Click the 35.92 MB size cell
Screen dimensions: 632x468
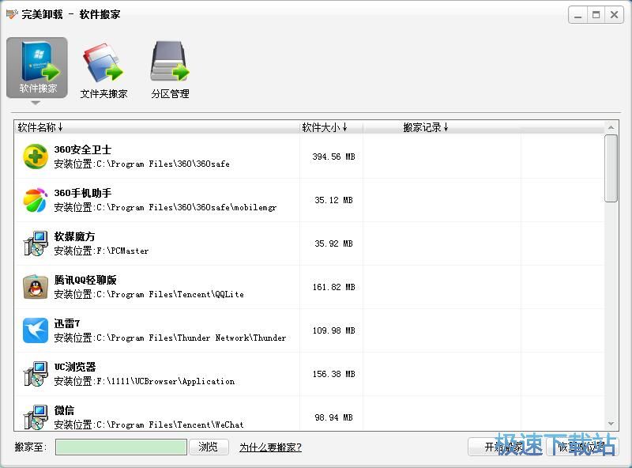point(333,243)
